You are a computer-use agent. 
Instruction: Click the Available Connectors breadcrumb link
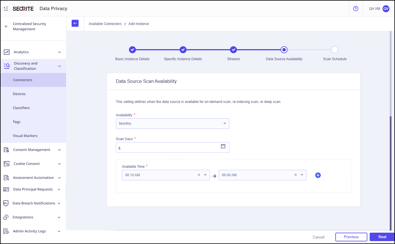105,24
